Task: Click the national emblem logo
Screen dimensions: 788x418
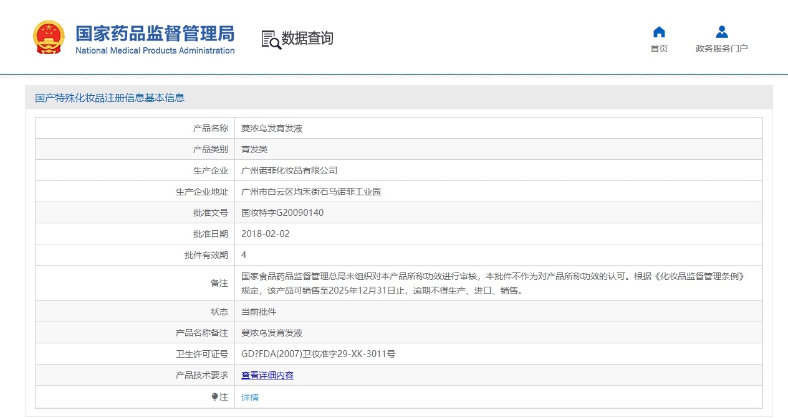Action: [x=48, y=37]
